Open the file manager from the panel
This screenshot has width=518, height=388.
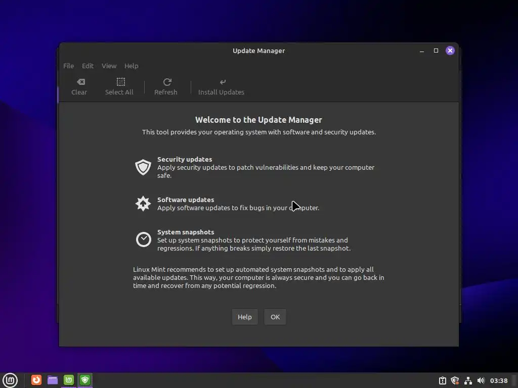point(53,380)
